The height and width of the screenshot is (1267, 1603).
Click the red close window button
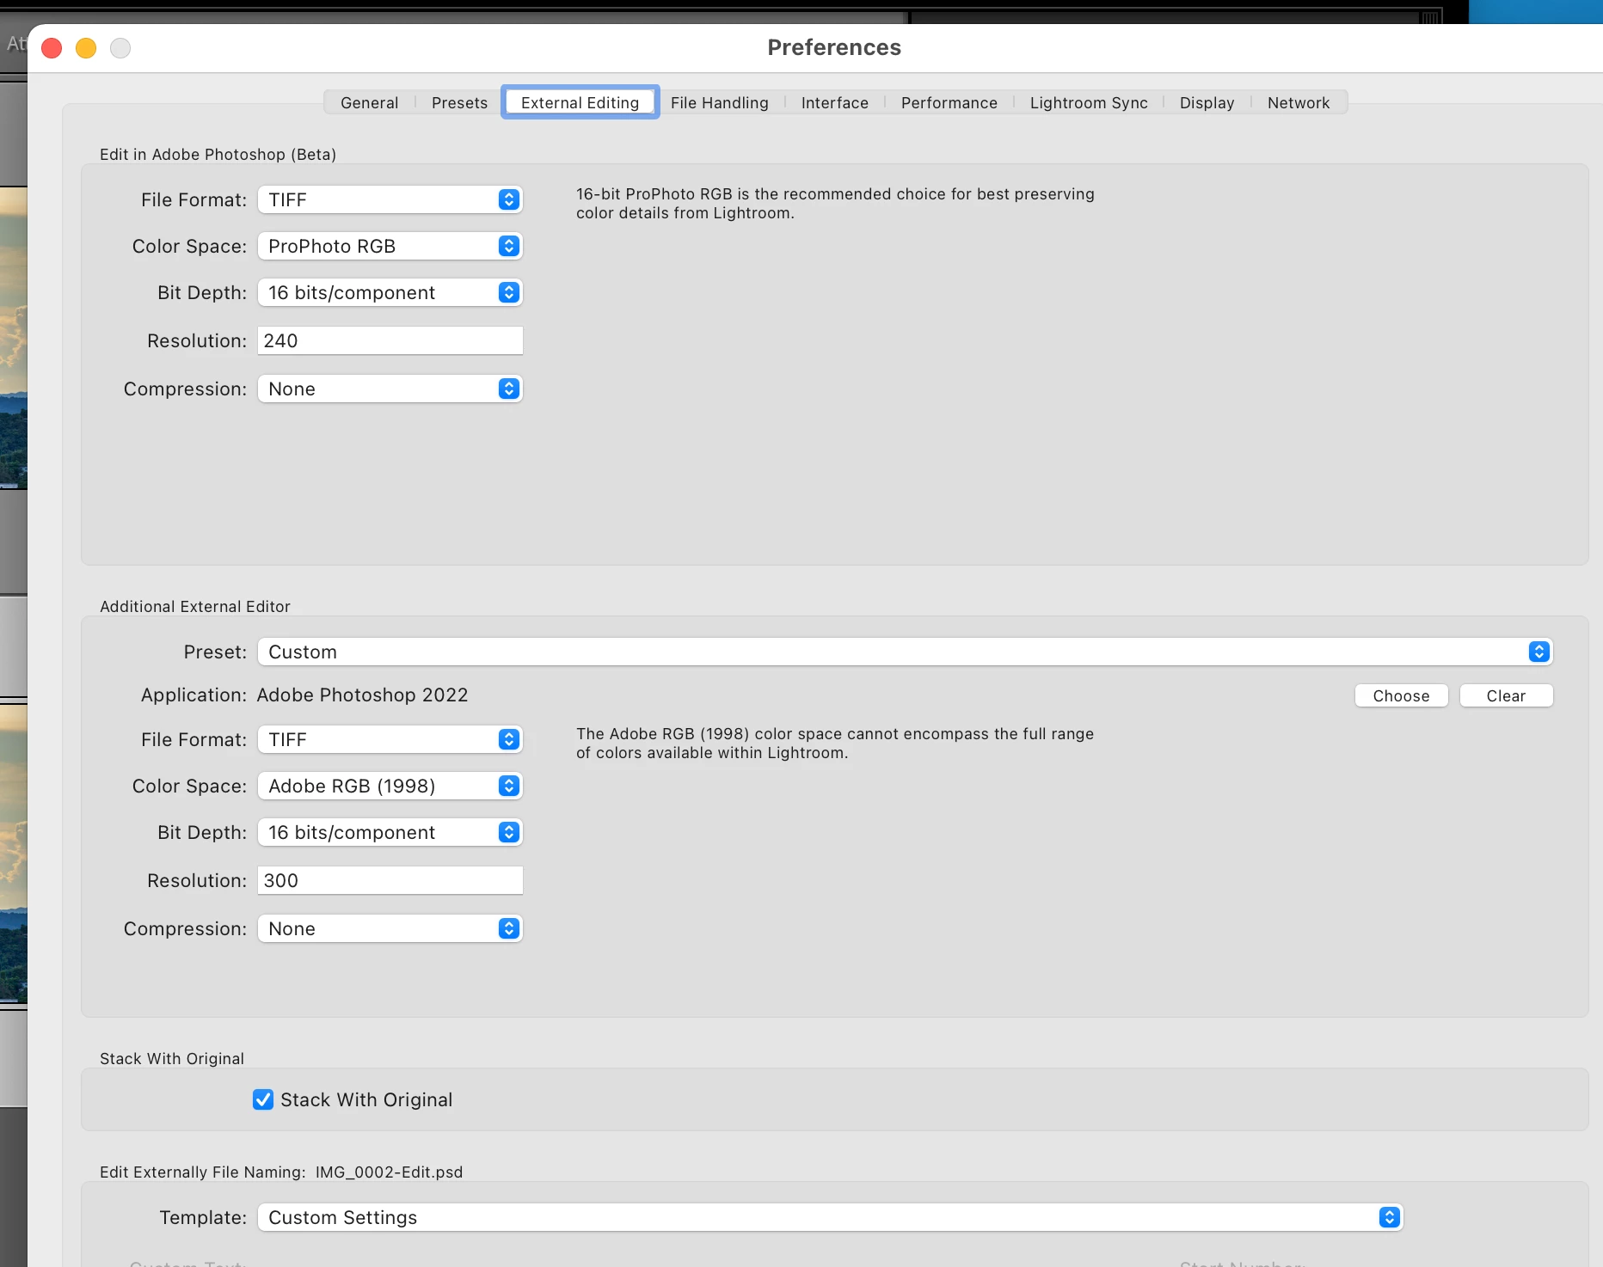click(52, 48)
